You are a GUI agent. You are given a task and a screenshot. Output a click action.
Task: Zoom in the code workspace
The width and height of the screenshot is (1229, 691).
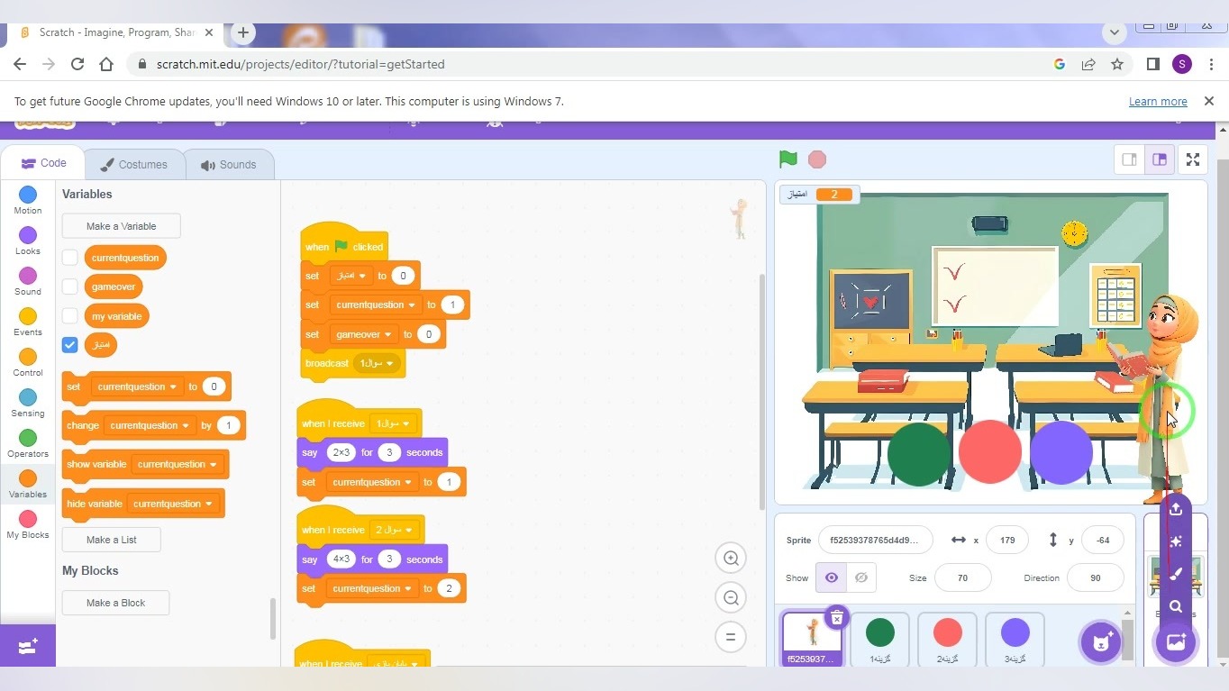[x=731, y=559]
